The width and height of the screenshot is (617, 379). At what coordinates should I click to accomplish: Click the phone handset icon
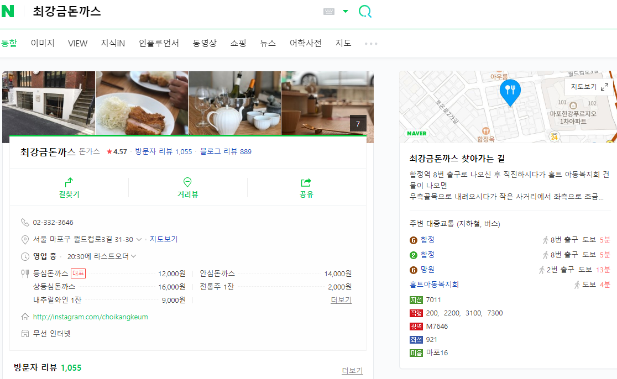25,223
